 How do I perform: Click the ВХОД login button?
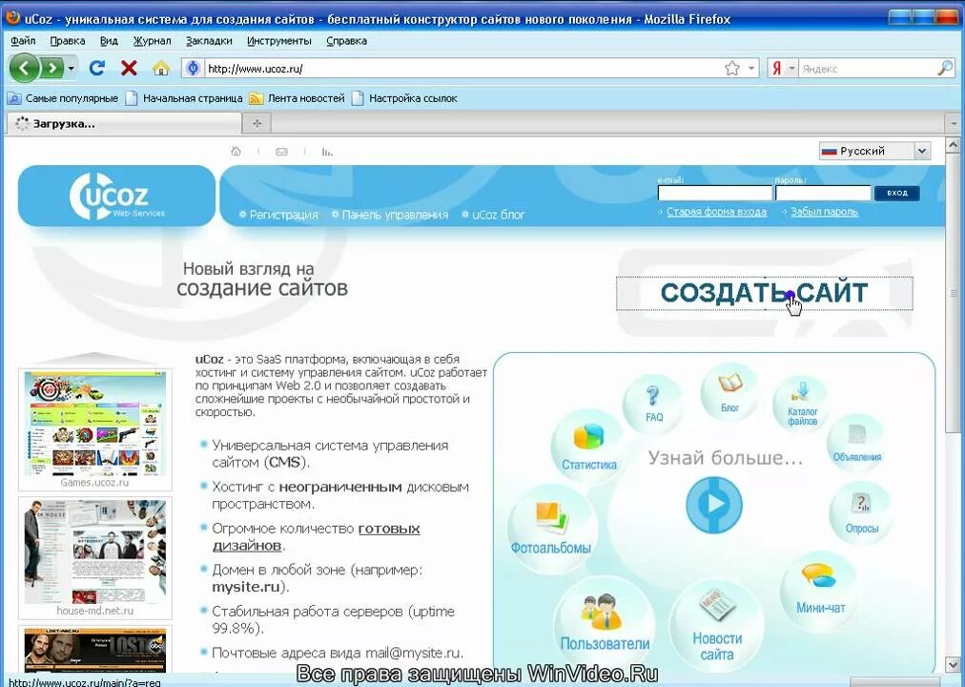click(896, 194)
